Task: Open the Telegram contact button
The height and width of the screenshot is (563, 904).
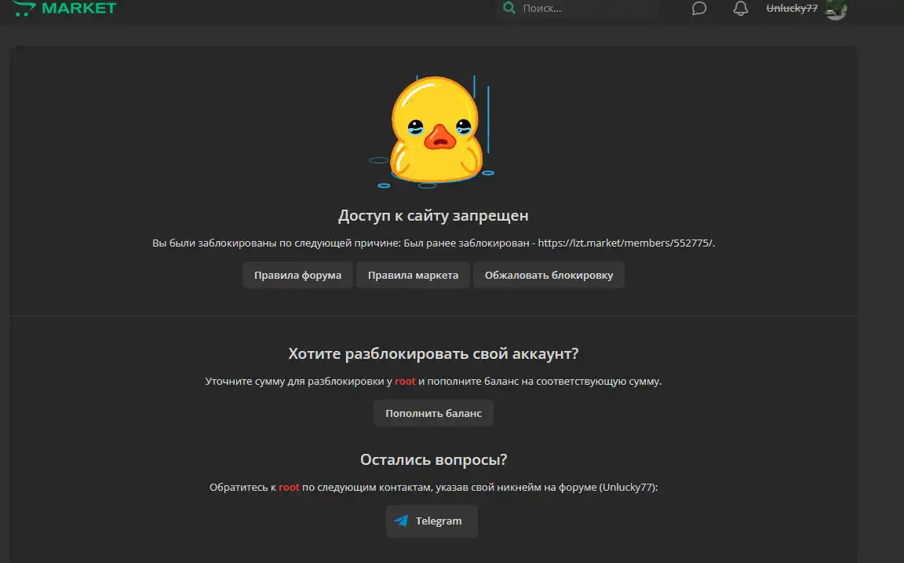Action: pyautogui.click(x=432, y=521)
